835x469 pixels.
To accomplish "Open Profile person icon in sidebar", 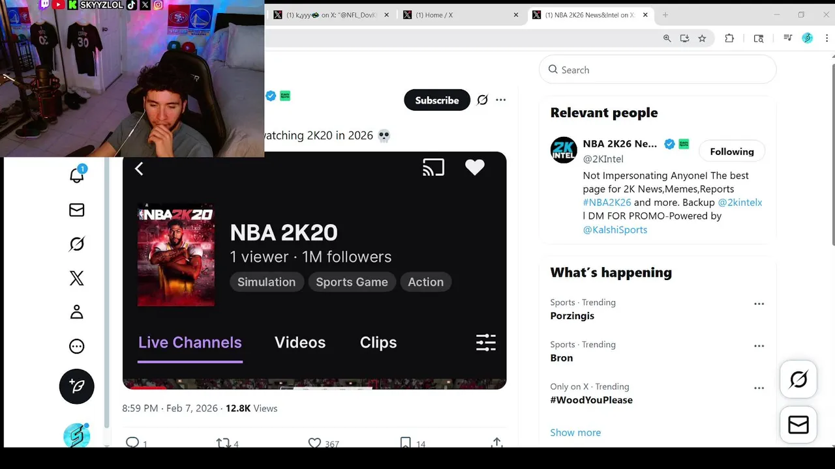I will 77,312.
